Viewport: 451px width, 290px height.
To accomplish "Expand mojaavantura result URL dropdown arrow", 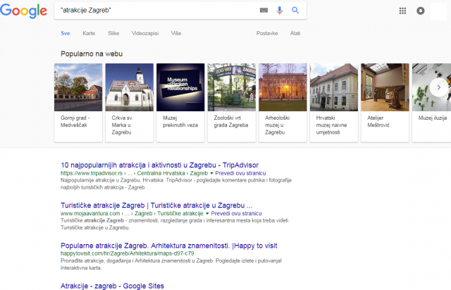I will pos(207,212).
